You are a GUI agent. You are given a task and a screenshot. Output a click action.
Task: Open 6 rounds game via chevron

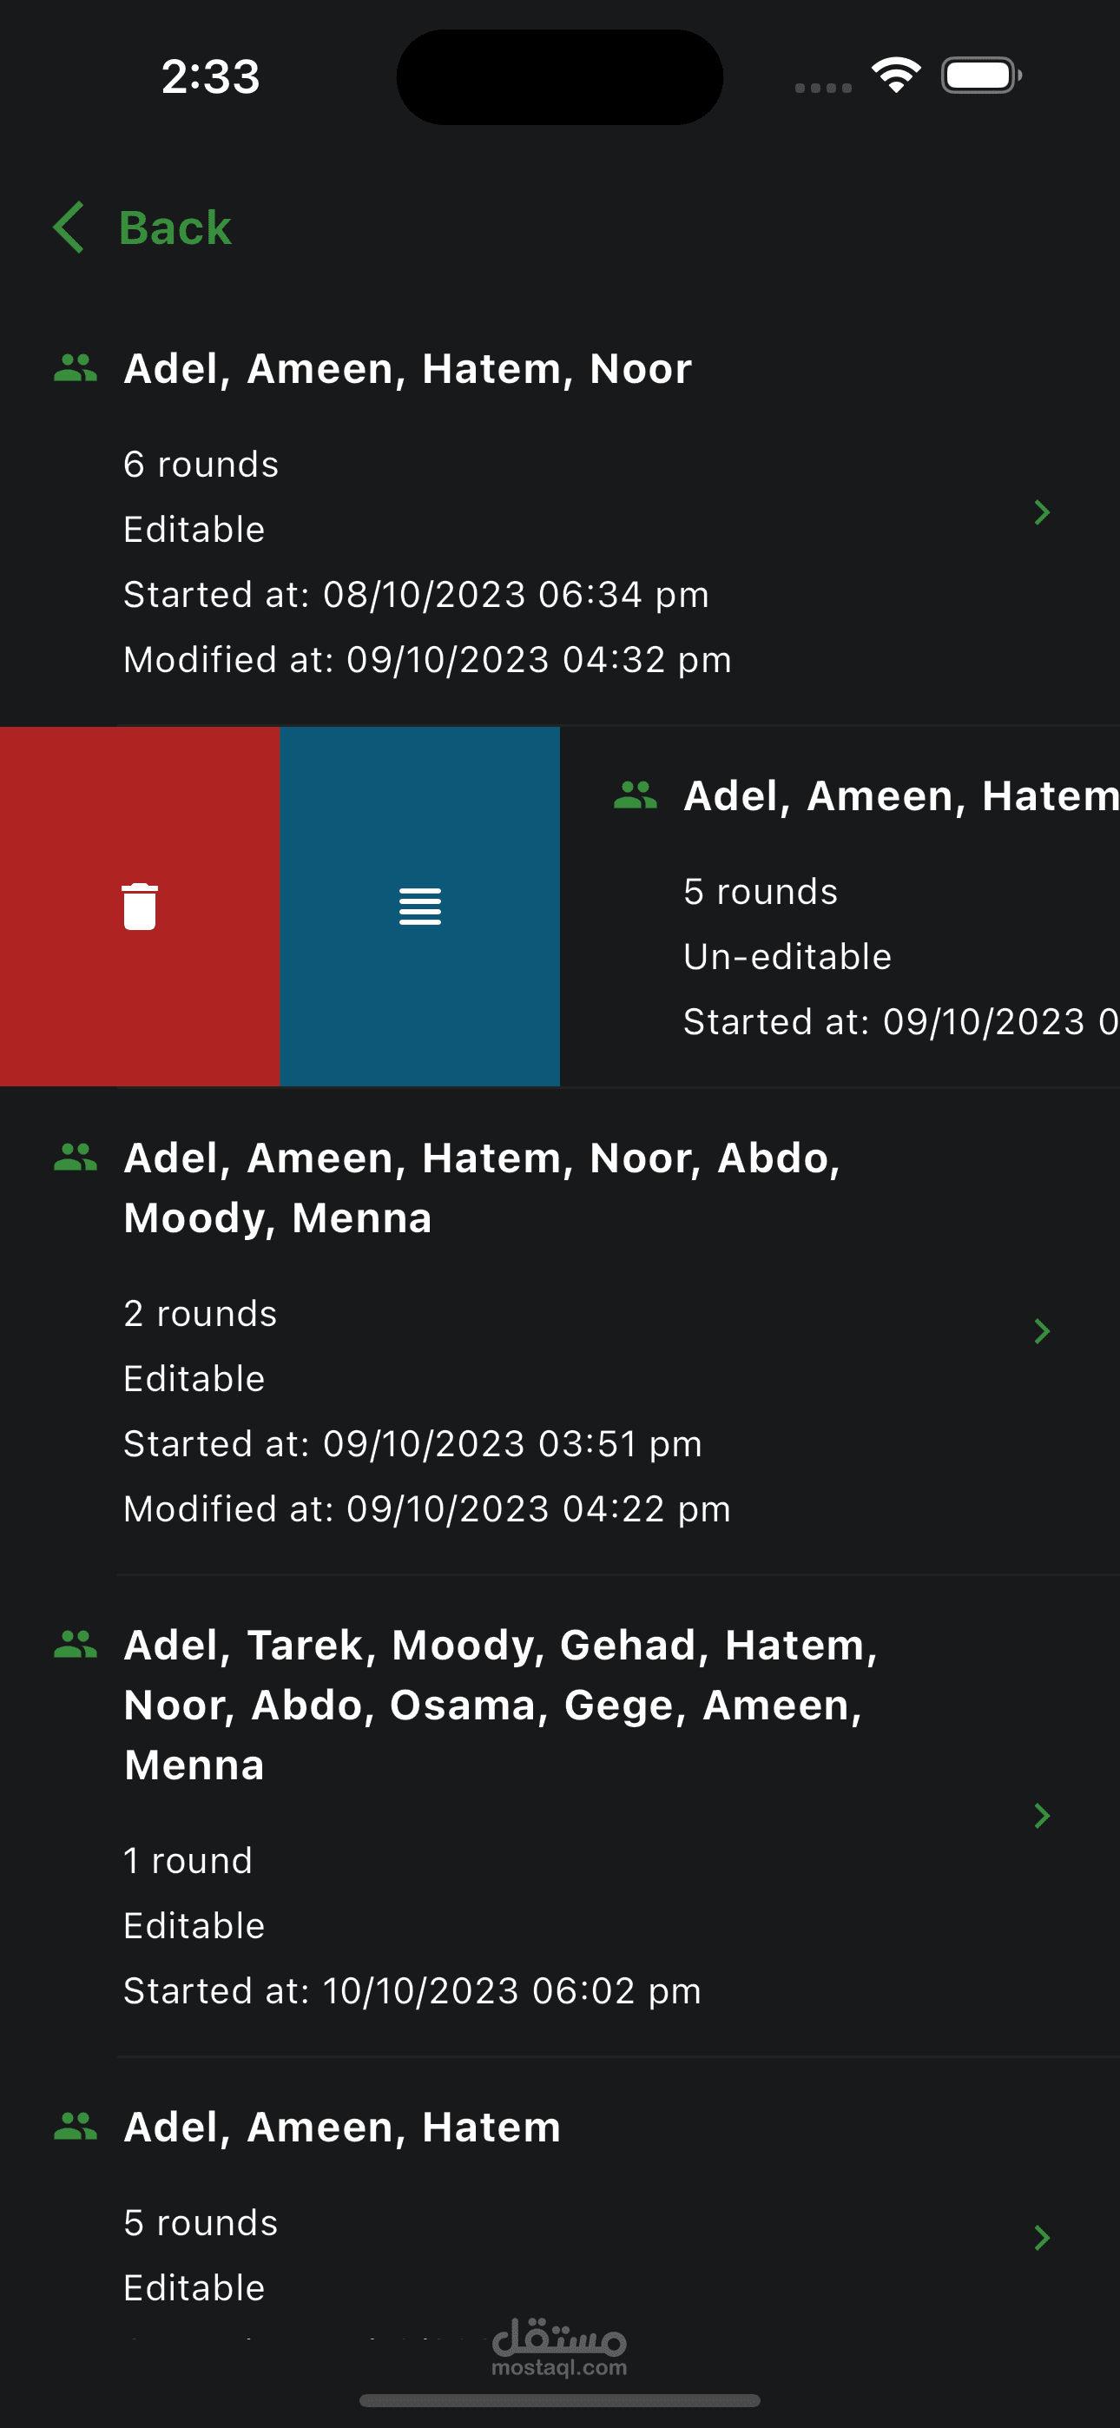pos(1042,511)
